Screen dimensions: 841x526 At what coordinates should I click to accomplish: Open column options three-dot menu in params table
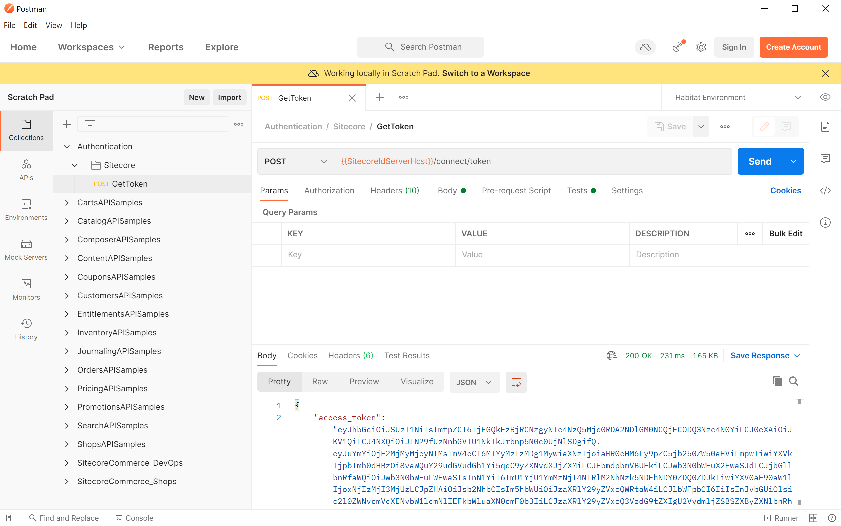point(750,234)
